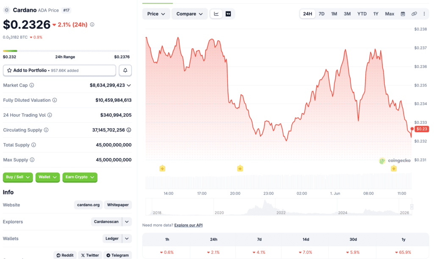434x259 pixels.
Task: Open the Reddit community link
Action: (65, 255)
